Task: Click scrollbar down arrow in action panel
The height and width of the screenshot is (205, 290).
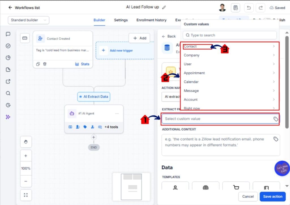Action: tap(287, 186)
